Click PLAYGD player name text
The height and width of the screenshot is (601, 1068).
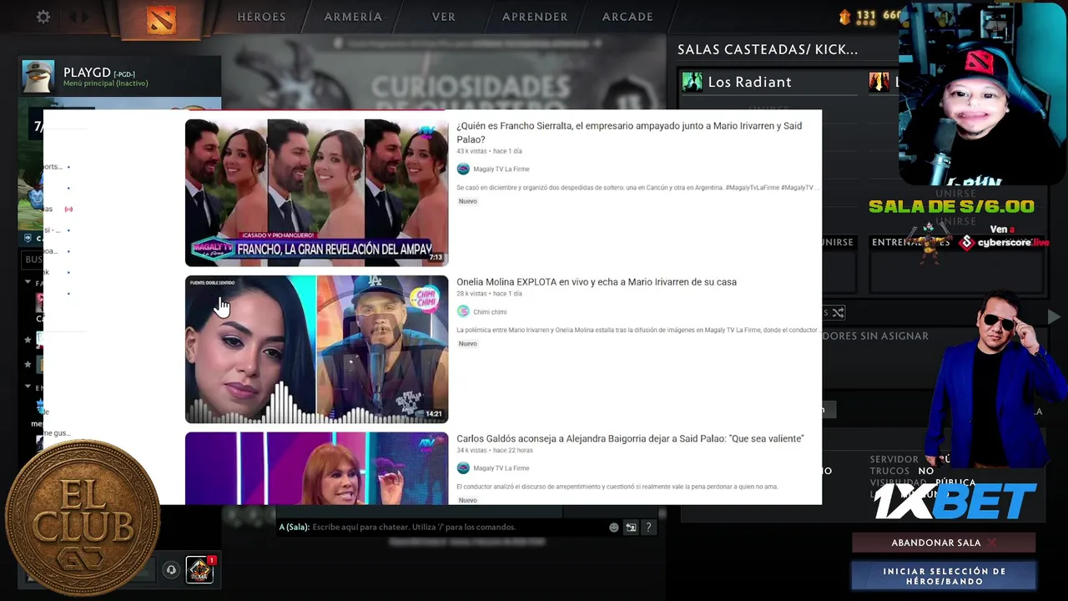(87, 73)
